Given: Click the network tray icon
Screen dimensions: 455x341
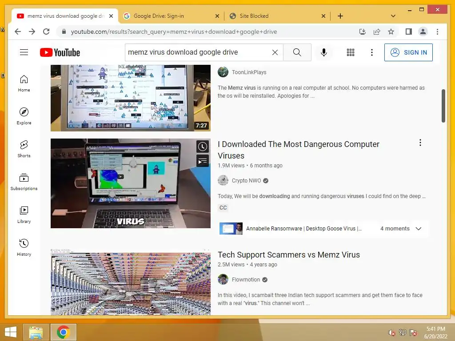Looking at the screenshot, I should (403, 333).
